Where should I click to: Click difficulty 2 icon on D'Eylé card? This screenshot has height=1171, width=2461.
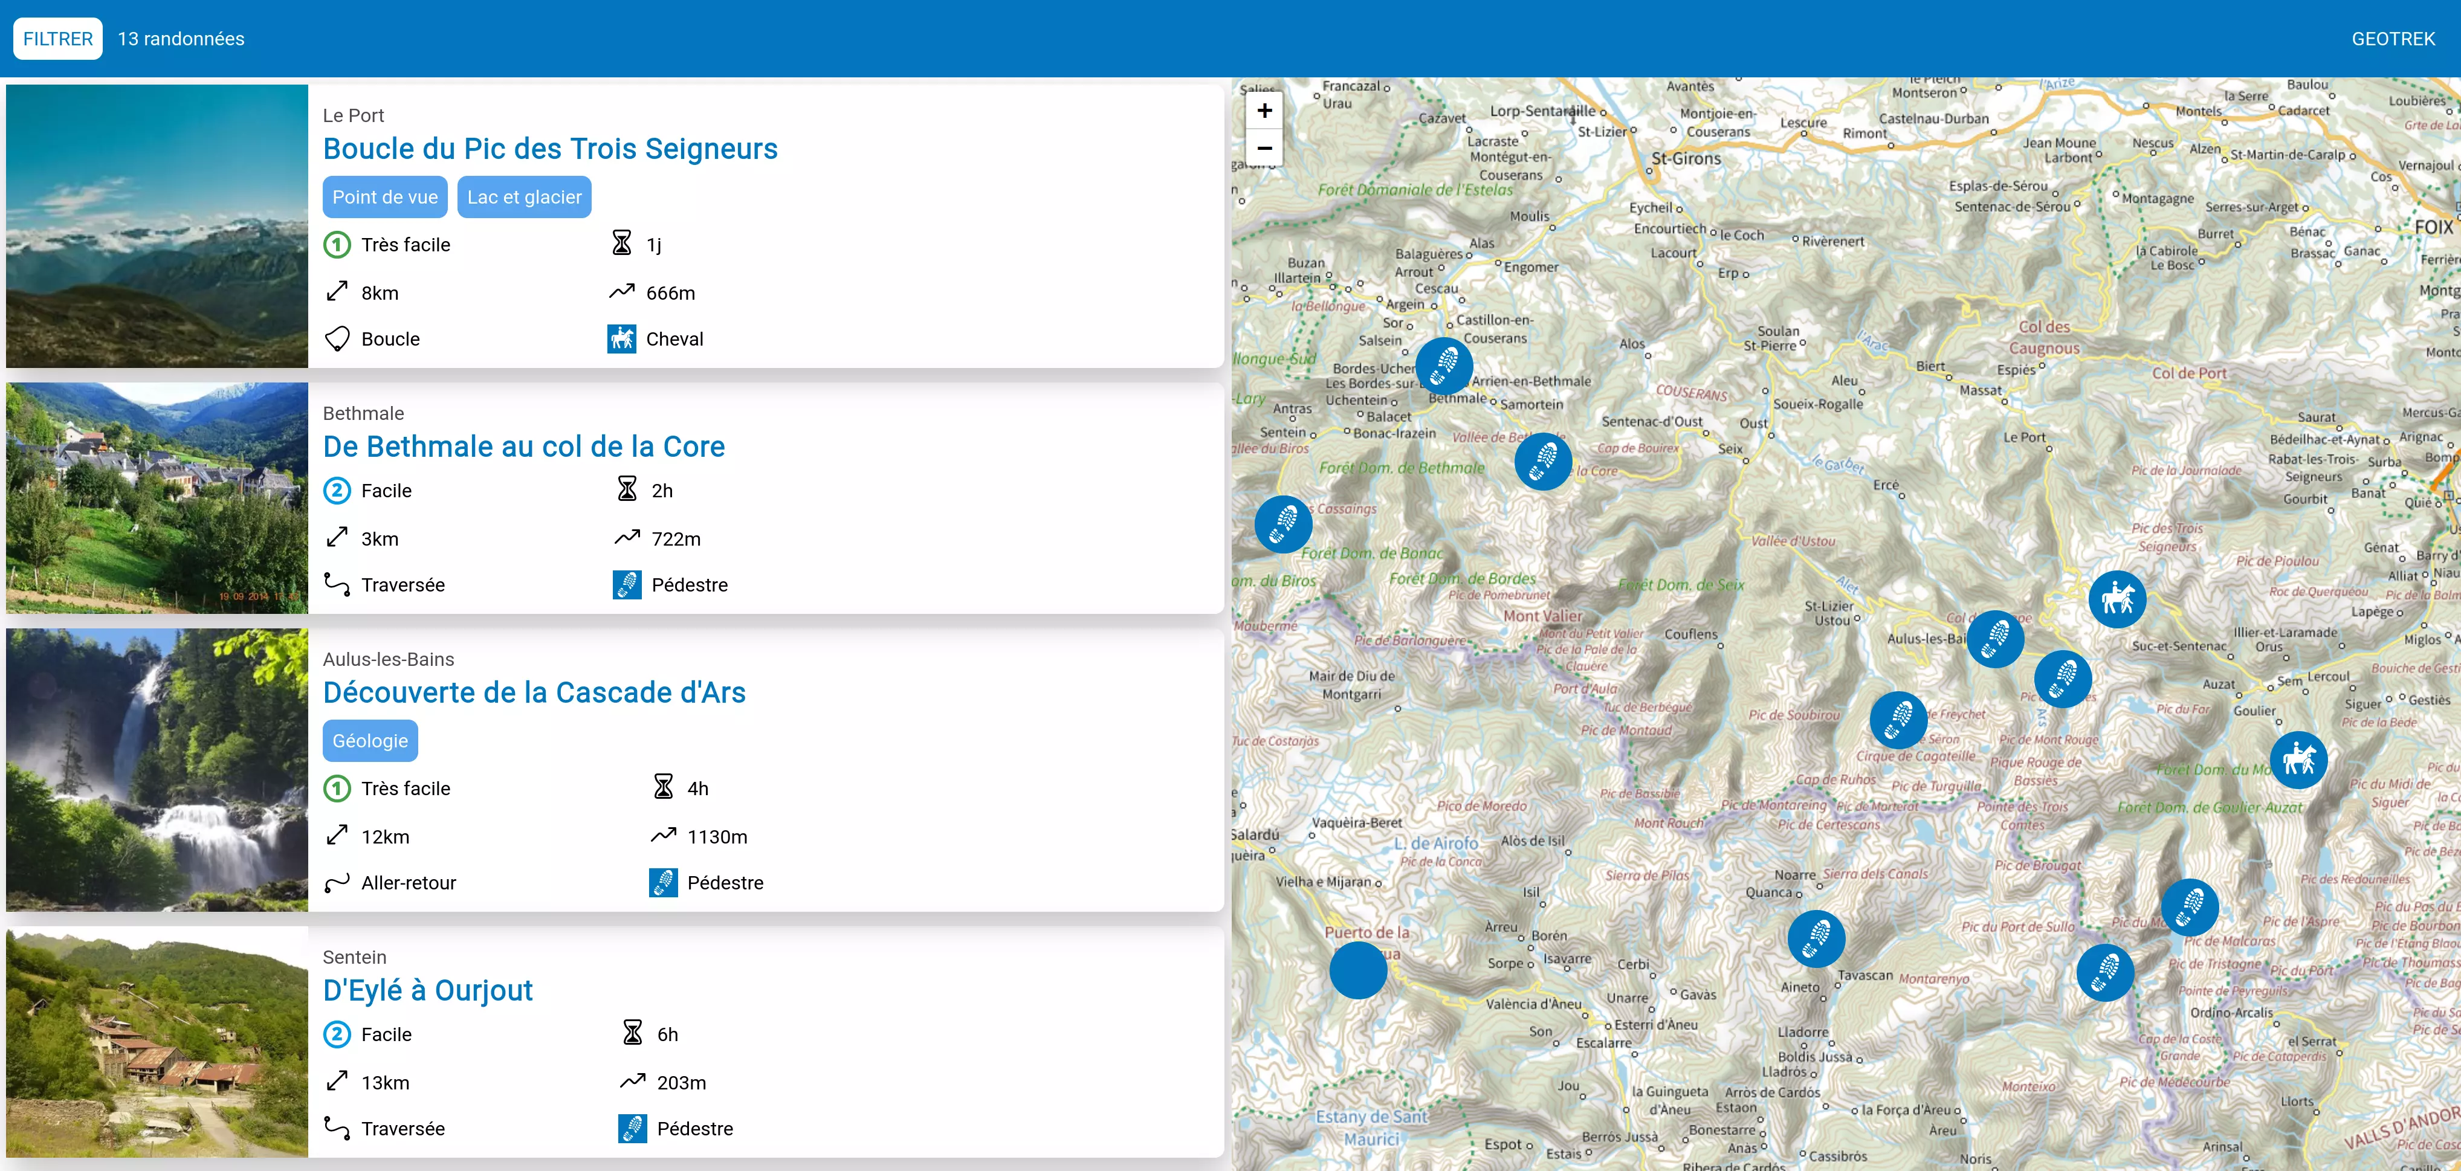(337, 1034)
